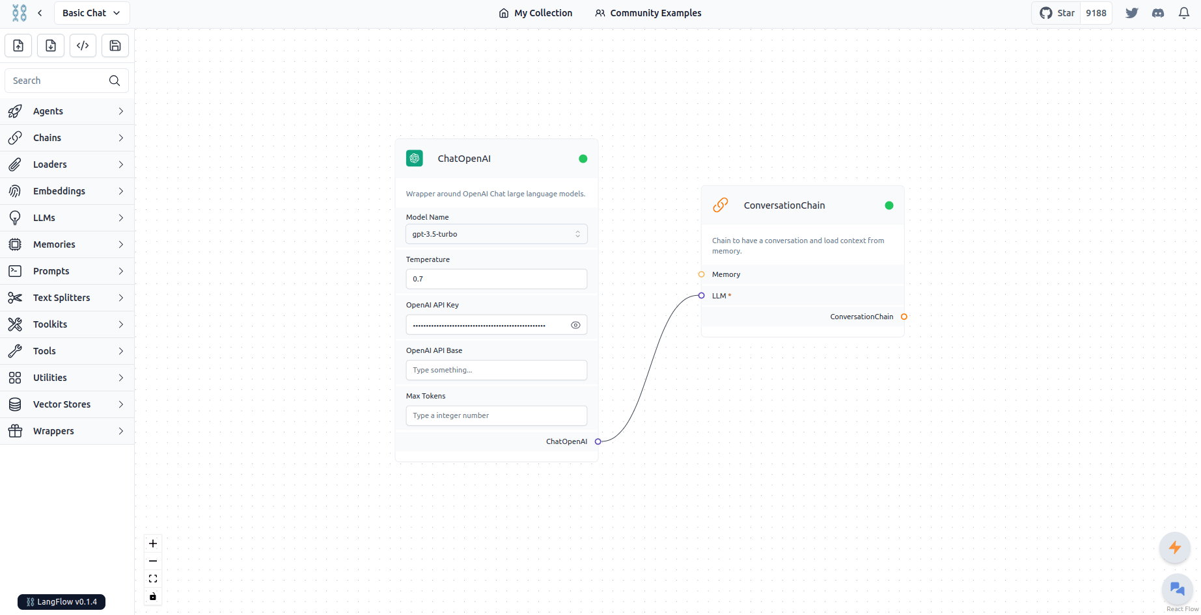The height and width of the screenshot is (615, 1201).
Task: Click the zoom in plus button
Action: click(x=153, y=543)
